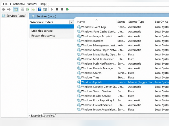Click the Forward arrow in the toolbar
The image size is (169, 126).
[8, 9]
